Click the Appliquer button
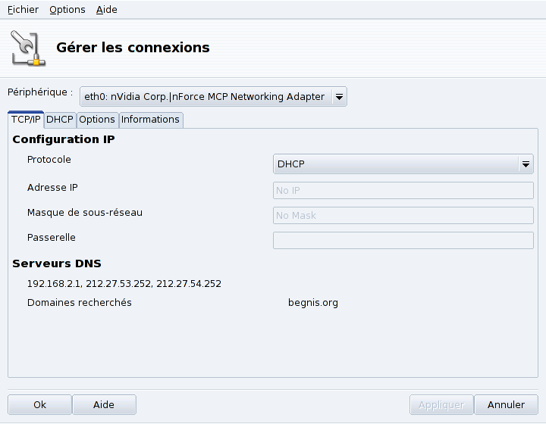Viewport: 546px width, 424px height. tap(441, 404)
